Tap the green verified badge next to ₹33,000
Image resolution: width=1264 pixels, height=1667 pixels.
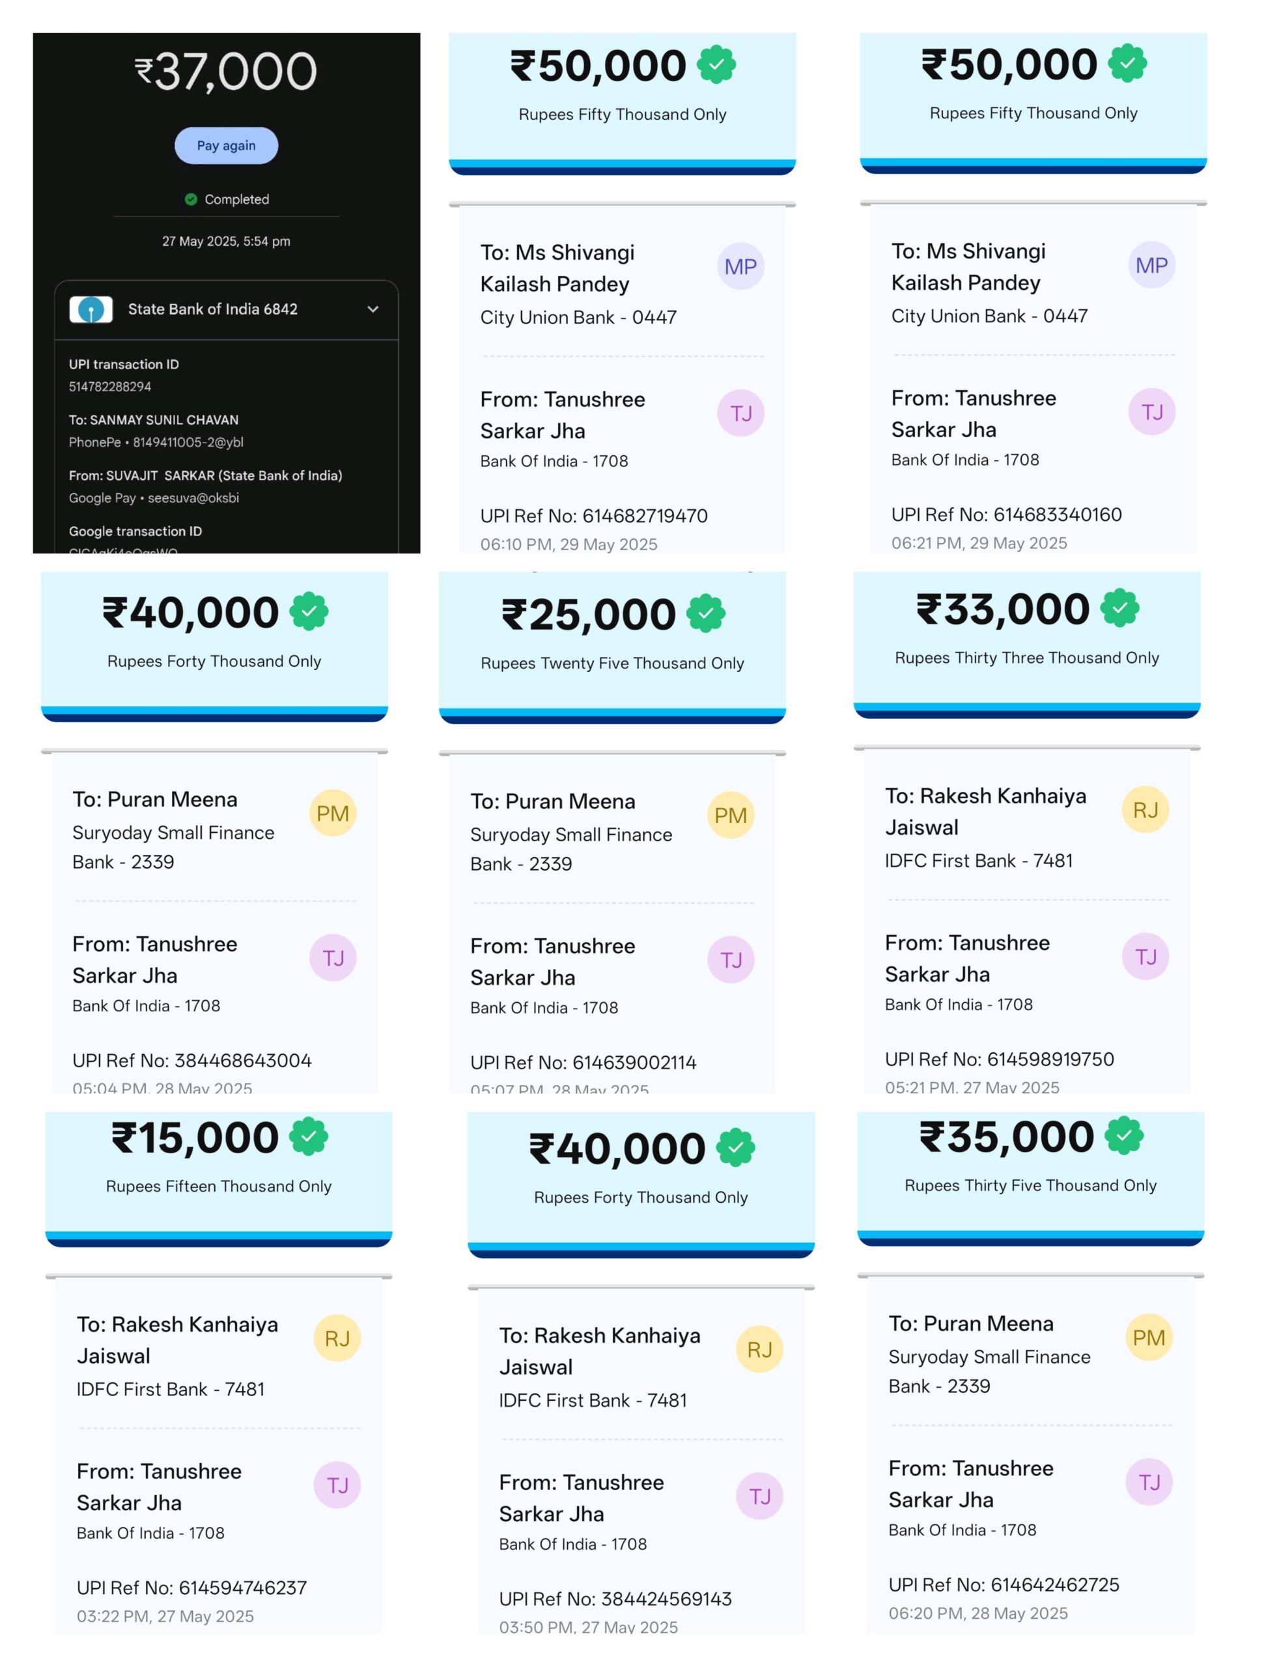click(x=1119, y=608)
